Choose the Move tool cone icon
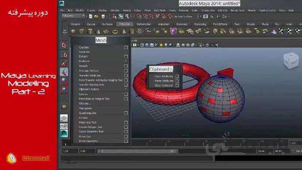 pyautogui.click(x=64, y=71)
